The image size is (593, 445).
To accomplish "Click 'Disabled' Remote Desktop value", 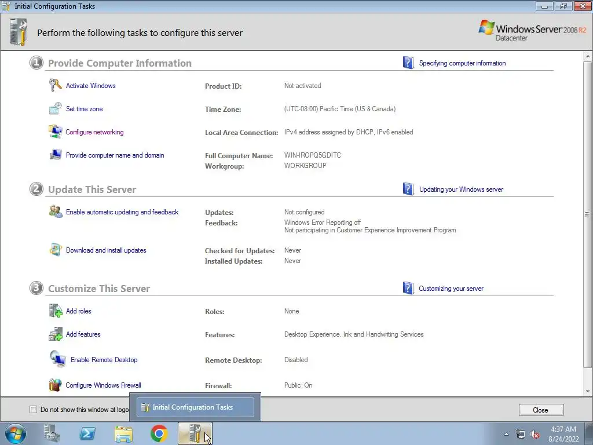I will 296,360.
